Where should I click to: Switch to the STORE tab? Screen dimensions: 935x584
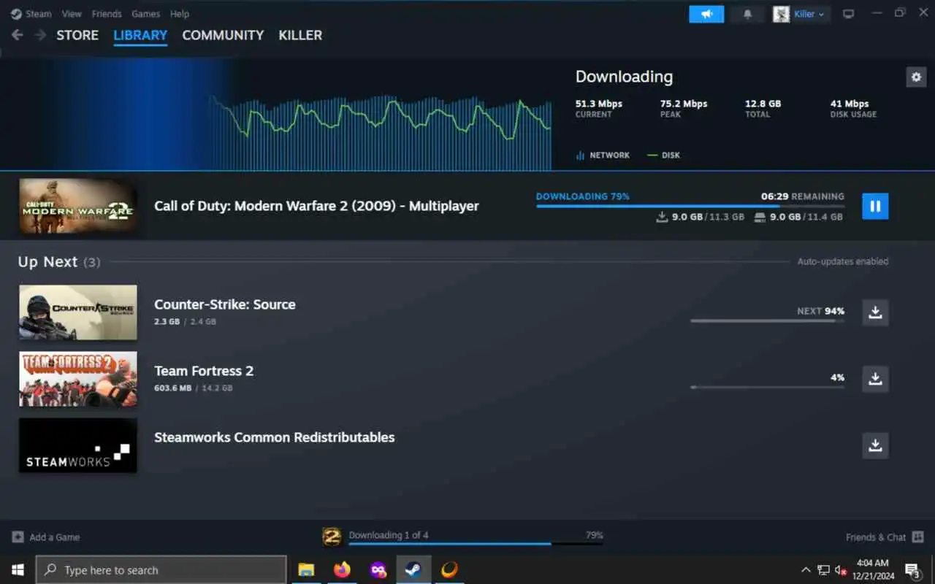click(x=77, y=35)
